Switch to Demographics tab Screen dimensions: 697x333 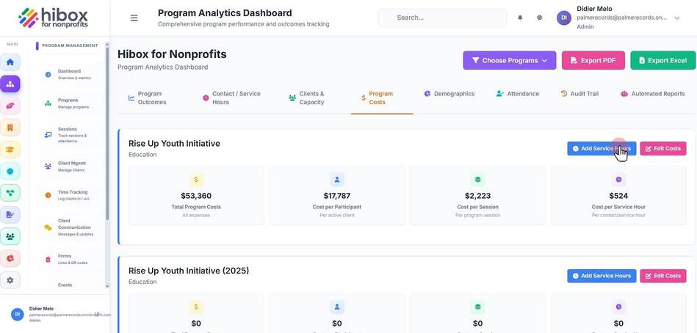[x=449, y=94]
